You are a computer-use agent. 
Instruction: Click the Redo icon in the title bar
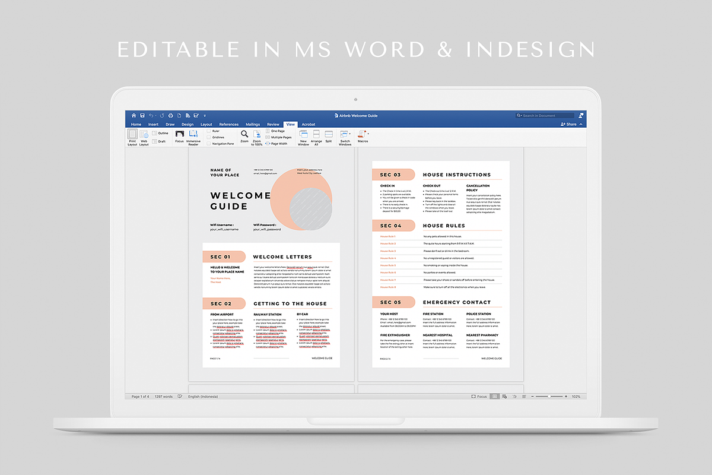pos(162,115)
